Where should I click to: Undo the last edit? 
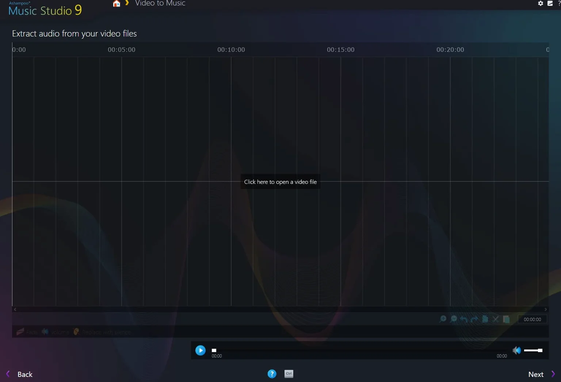[x=464, y=319]
